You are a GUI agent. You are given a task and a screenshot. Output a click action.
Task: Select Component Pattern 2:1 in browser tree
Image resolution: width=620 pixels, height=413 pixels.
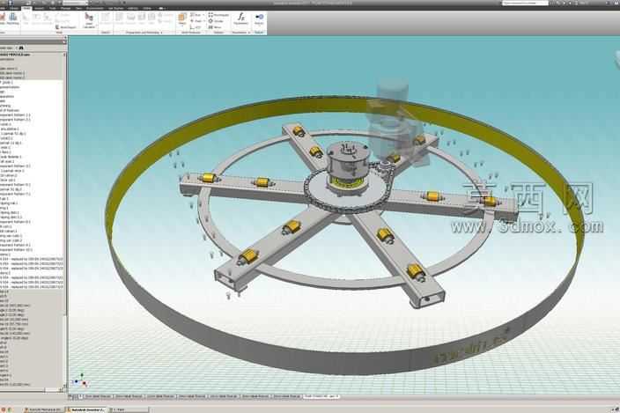(16, 115)
